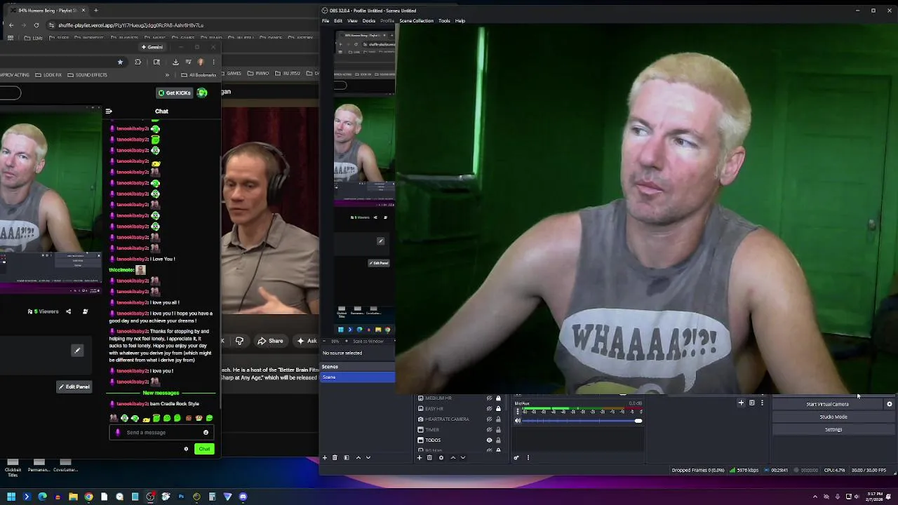
Task: Toggle visibility of HEARTRATE CAMERA source
Action: pos(489,419)
